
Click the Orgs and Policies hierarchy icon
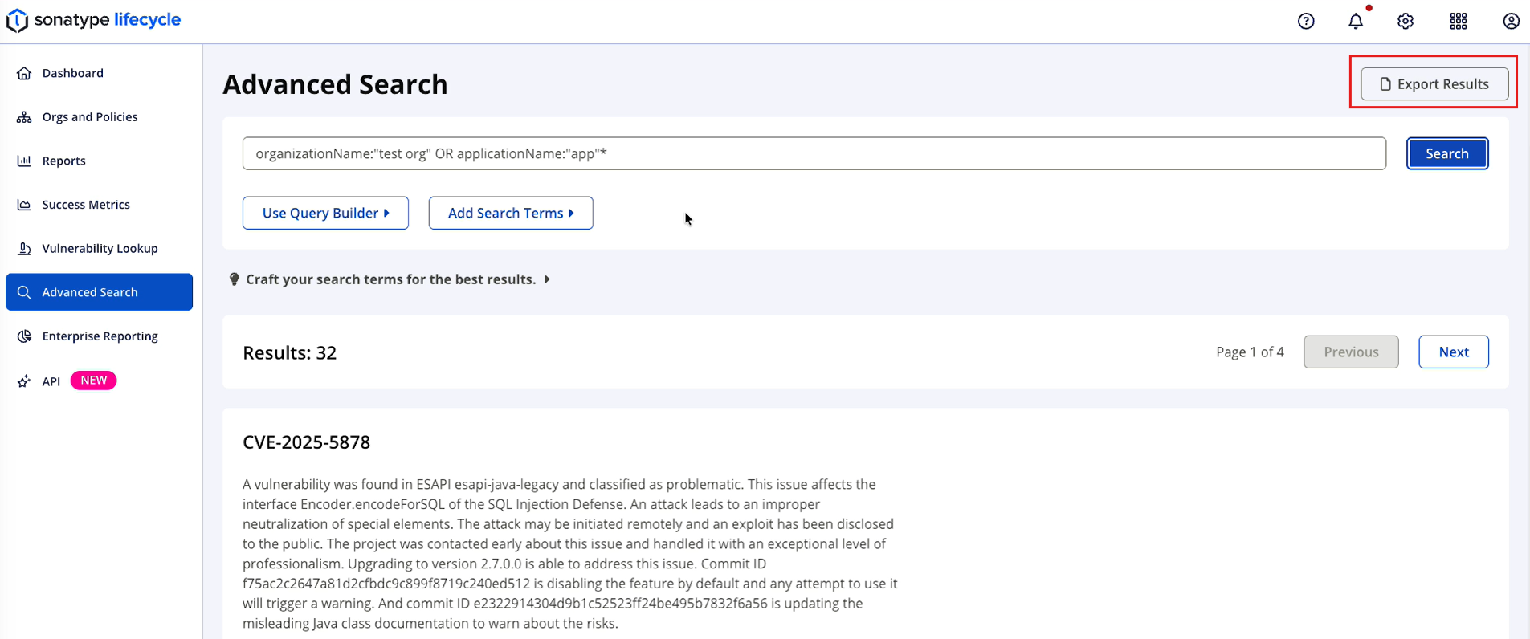24,117
